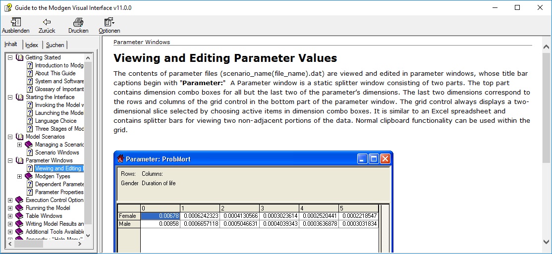Click the Modgen Types purple book icon
This screenshot has width=552, height=254.
pyautogui.click(x=29, y=176)
